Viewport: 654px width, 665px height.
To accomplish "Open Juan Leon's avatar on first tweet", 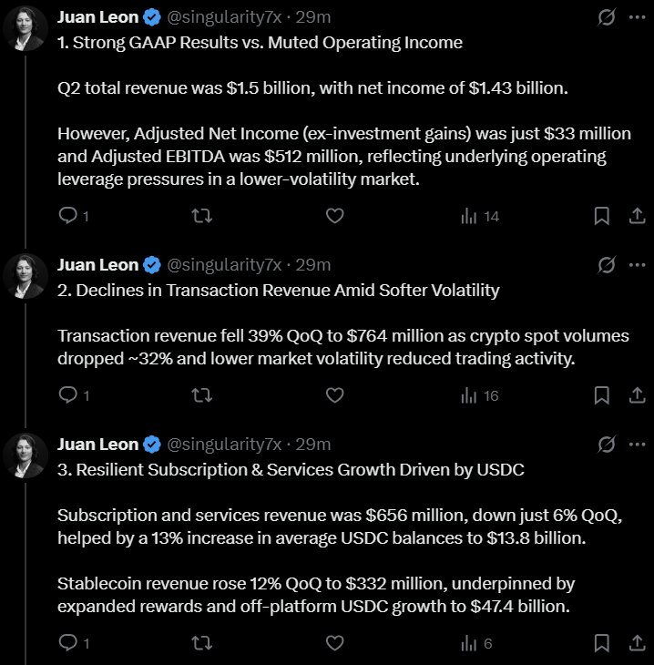I will [x=26, y=31].
